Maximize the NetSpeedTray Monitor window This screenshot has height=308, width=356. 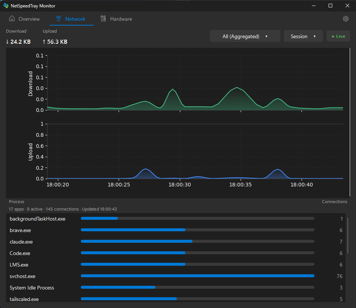[x=330, y=6]
